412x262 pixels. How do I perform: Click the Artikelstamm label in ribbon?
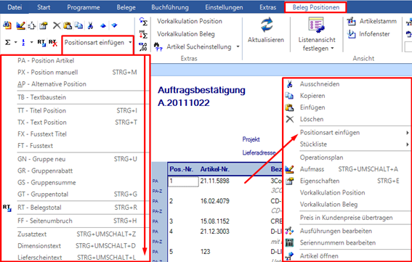378,21
